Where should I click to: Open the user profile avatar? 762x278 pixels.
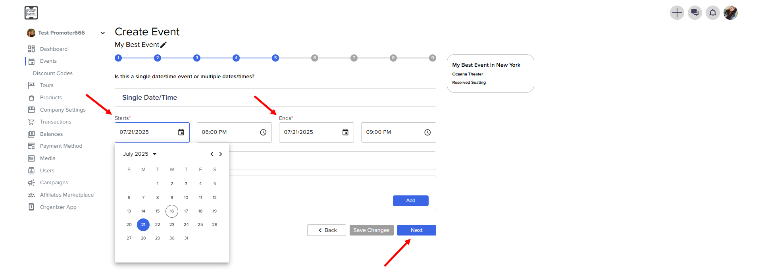click(731, 13)
